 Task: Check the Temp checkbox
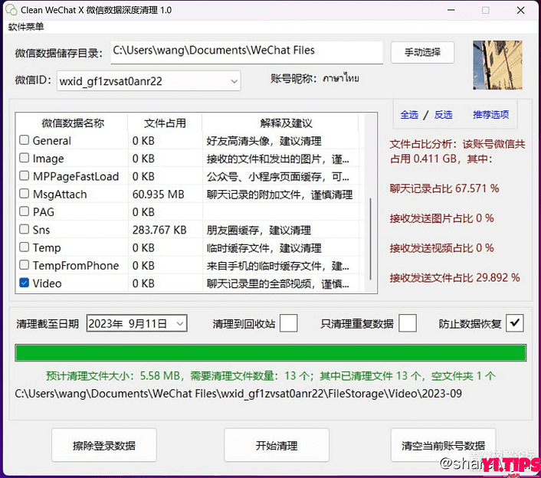tap(25, 247)
